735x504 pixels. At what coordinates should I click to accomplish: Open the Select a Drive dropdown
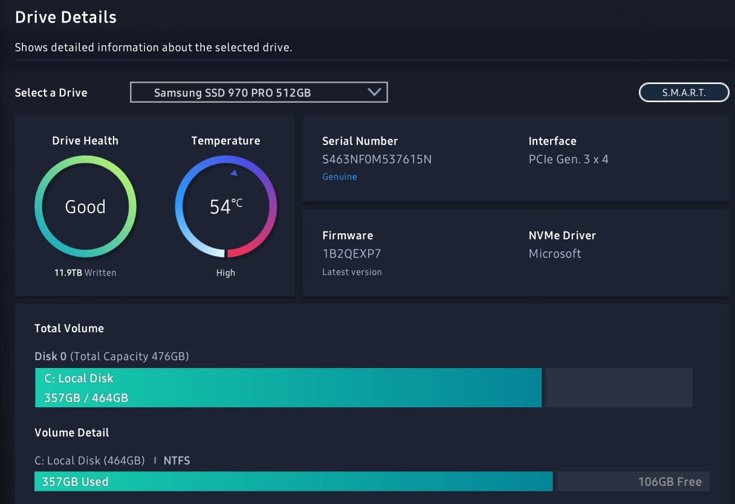[259, 92]
